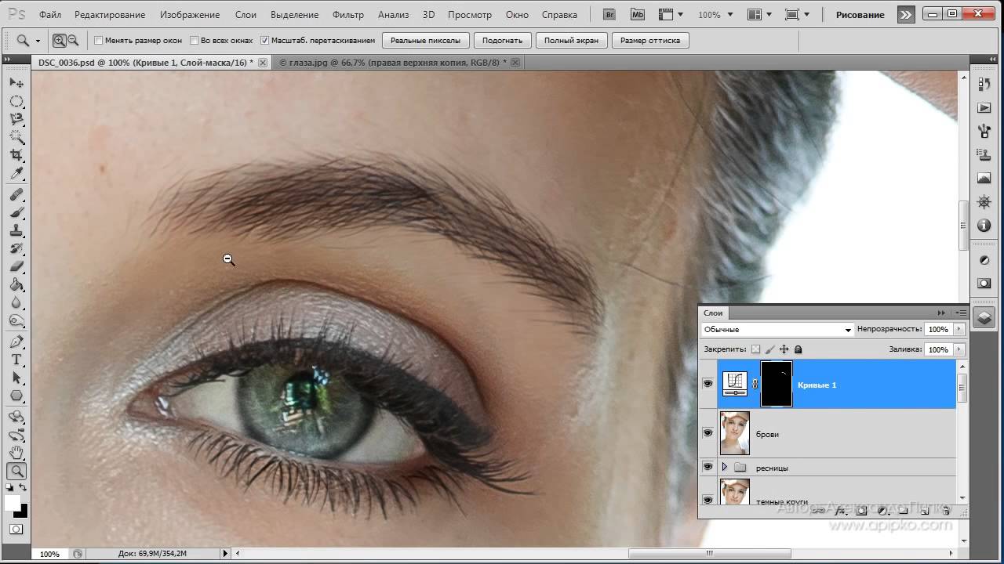Select the Zoom tool in toolbox

pyautogui.click(x=16, y=471)
